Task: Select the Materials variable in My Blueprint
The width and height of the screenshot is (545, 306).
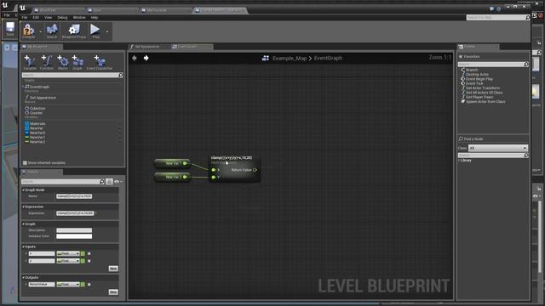Action: tap(37, 124)
